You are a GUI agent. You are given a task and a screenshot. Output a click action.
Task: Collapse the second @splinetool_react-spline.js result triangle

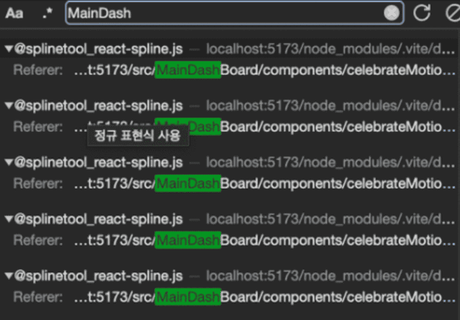click(x=8, y=105)
